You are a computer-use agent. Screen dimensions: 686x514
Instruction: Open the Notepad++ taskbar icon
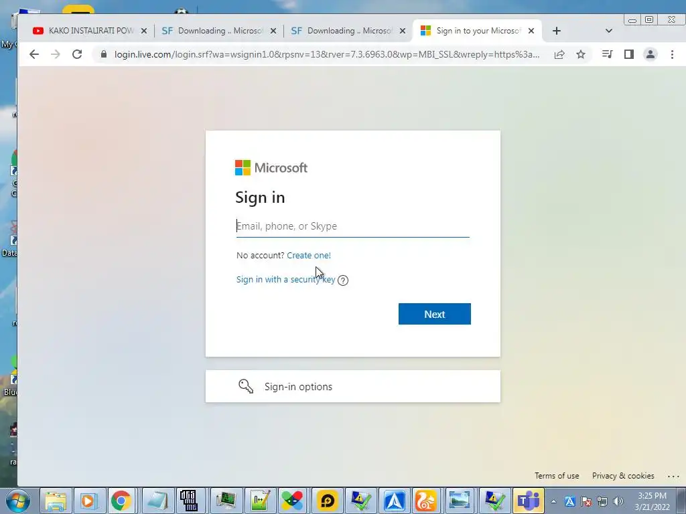pos(260,501)
